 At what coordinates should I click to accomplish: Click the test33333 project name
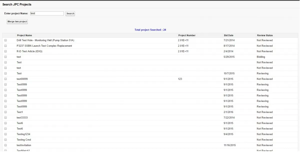point(22,118)
